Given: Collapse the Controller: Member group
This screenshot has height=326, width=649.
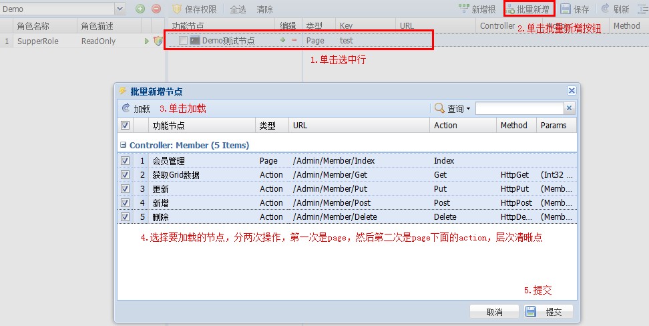Looking at the screenshot, I should tap(124, 145).
